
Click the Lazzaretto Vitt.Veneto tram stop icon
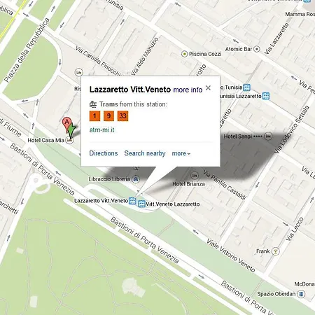pyautogui.click(x=132, y=201)
